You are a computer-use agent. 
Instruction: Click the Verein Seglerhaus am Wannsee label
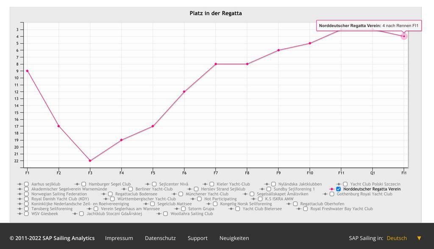[131, 209]
